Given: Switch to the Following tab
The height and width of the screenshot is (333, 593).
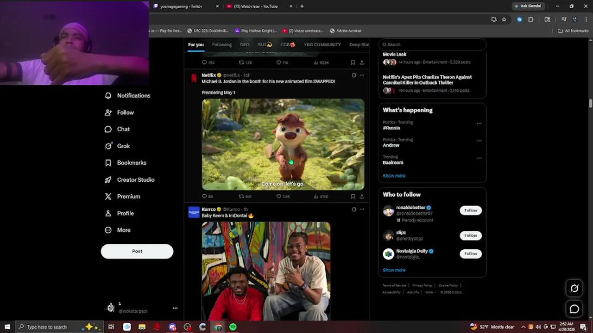Looking at the screenshot, I should [221, 44].
